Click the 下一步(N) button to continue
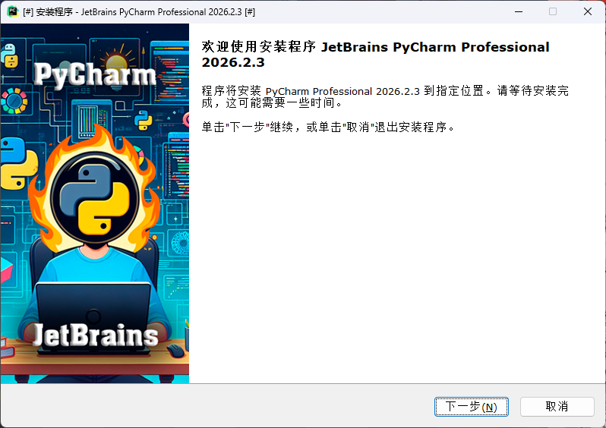Viewport: 606px width, 428px height. coord(471,406)
